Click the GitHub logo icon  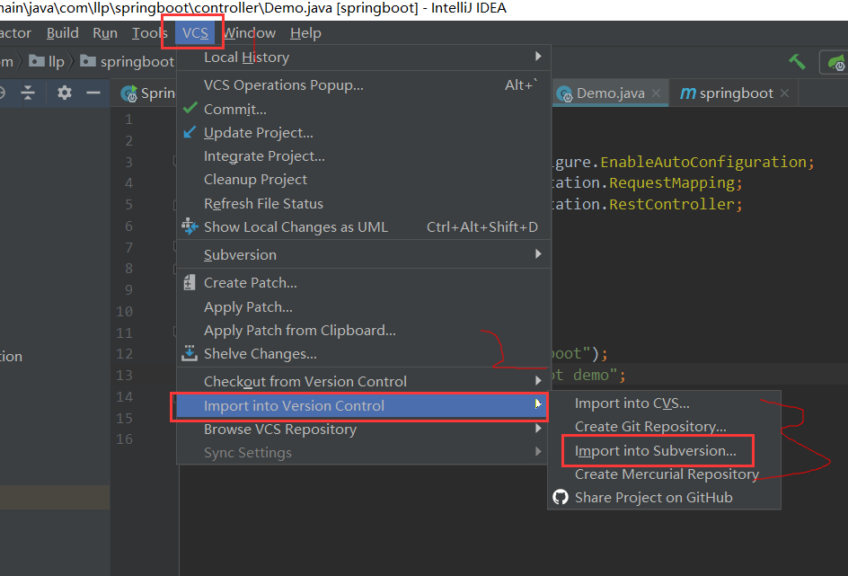561,497
